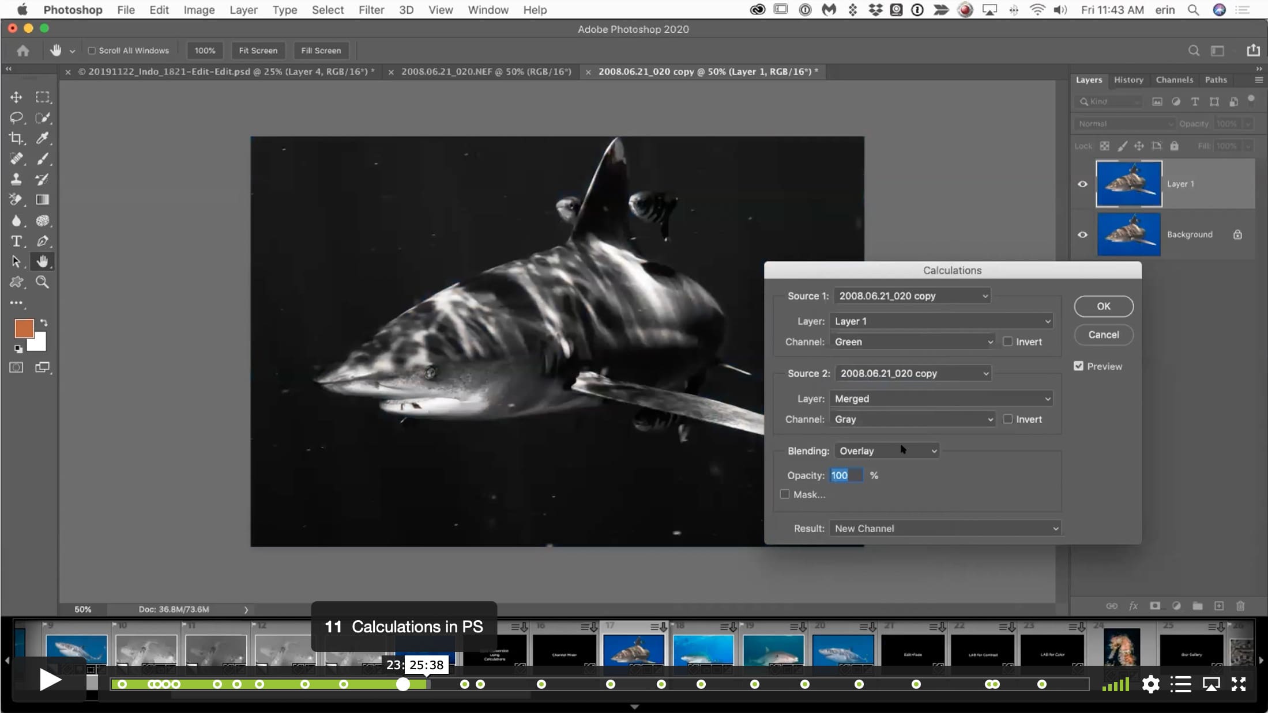Screen dimensions: 1268x713
Task: Select the Eyedropper tool
Action: [43, 138]
